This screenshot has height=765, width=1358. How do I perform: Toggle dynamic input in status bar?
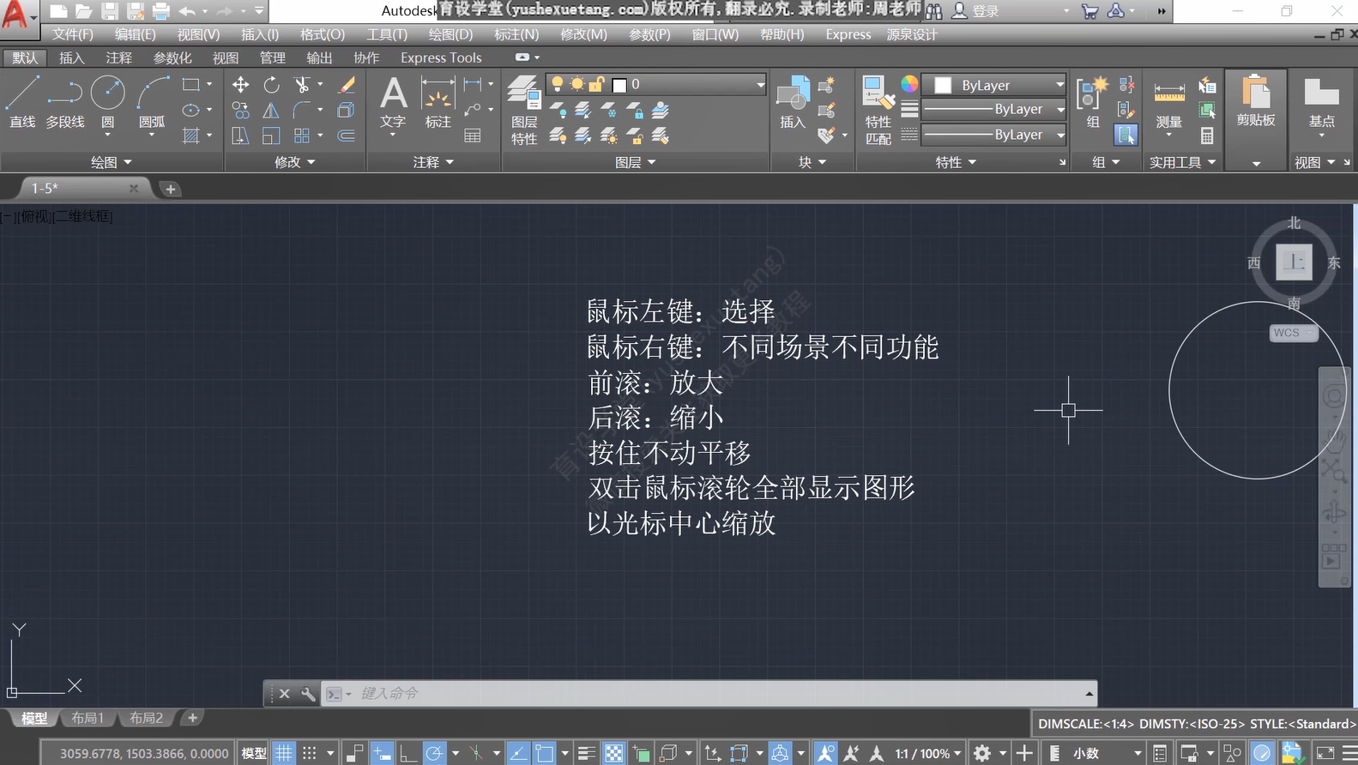pos(382,753)
